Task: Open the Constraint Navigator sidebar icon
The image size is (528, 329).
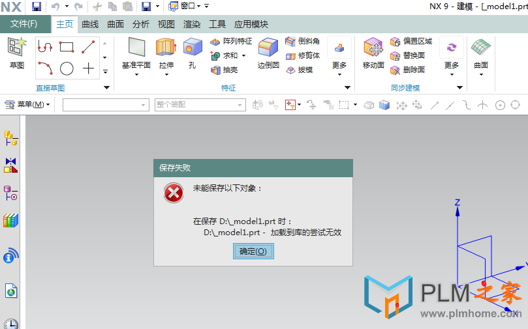Action: 11,165
